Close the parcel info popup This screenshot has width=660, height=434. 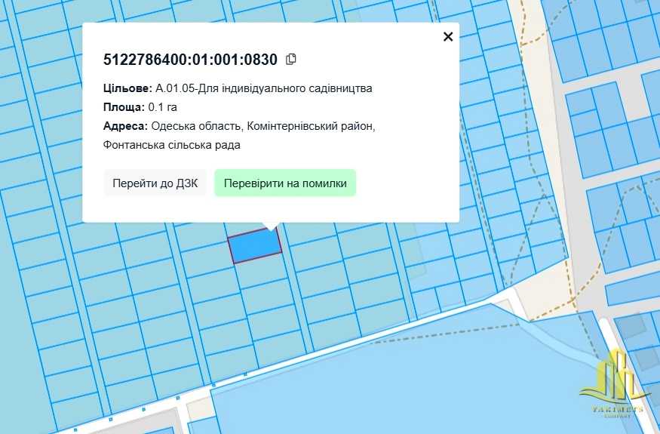[448, 37]
